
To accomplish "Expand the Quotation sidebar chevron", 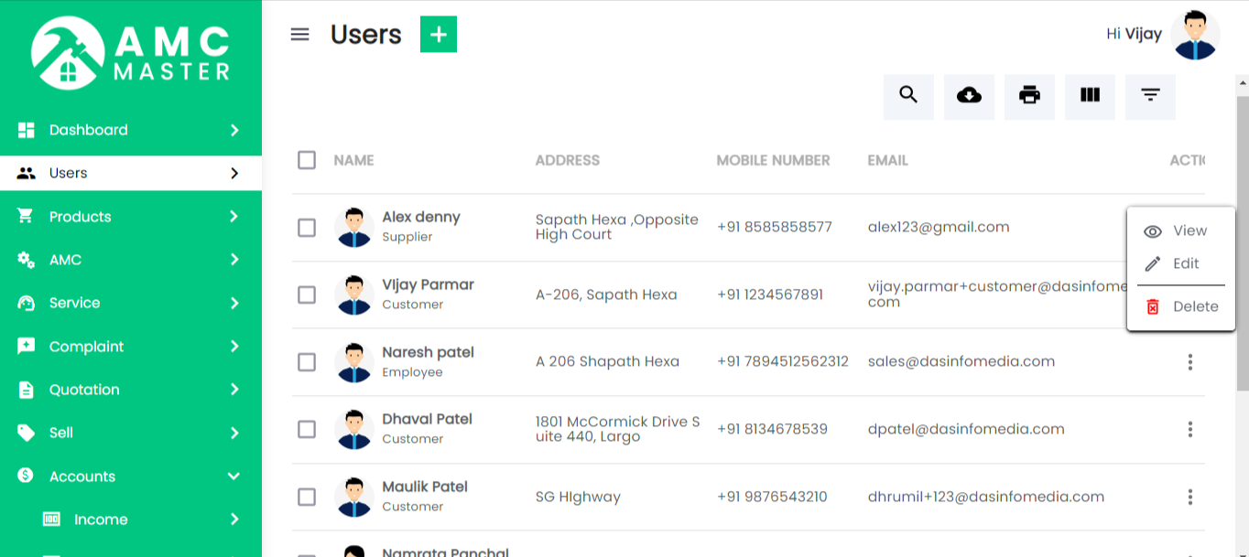I will click(234, 390).
